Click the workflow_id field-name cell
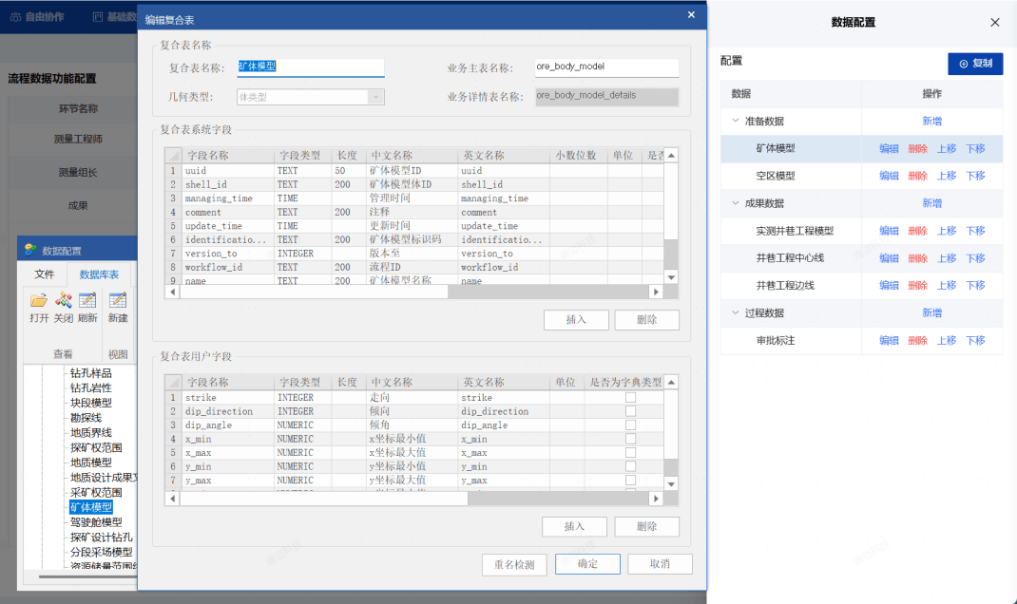 tap(228, 267)
